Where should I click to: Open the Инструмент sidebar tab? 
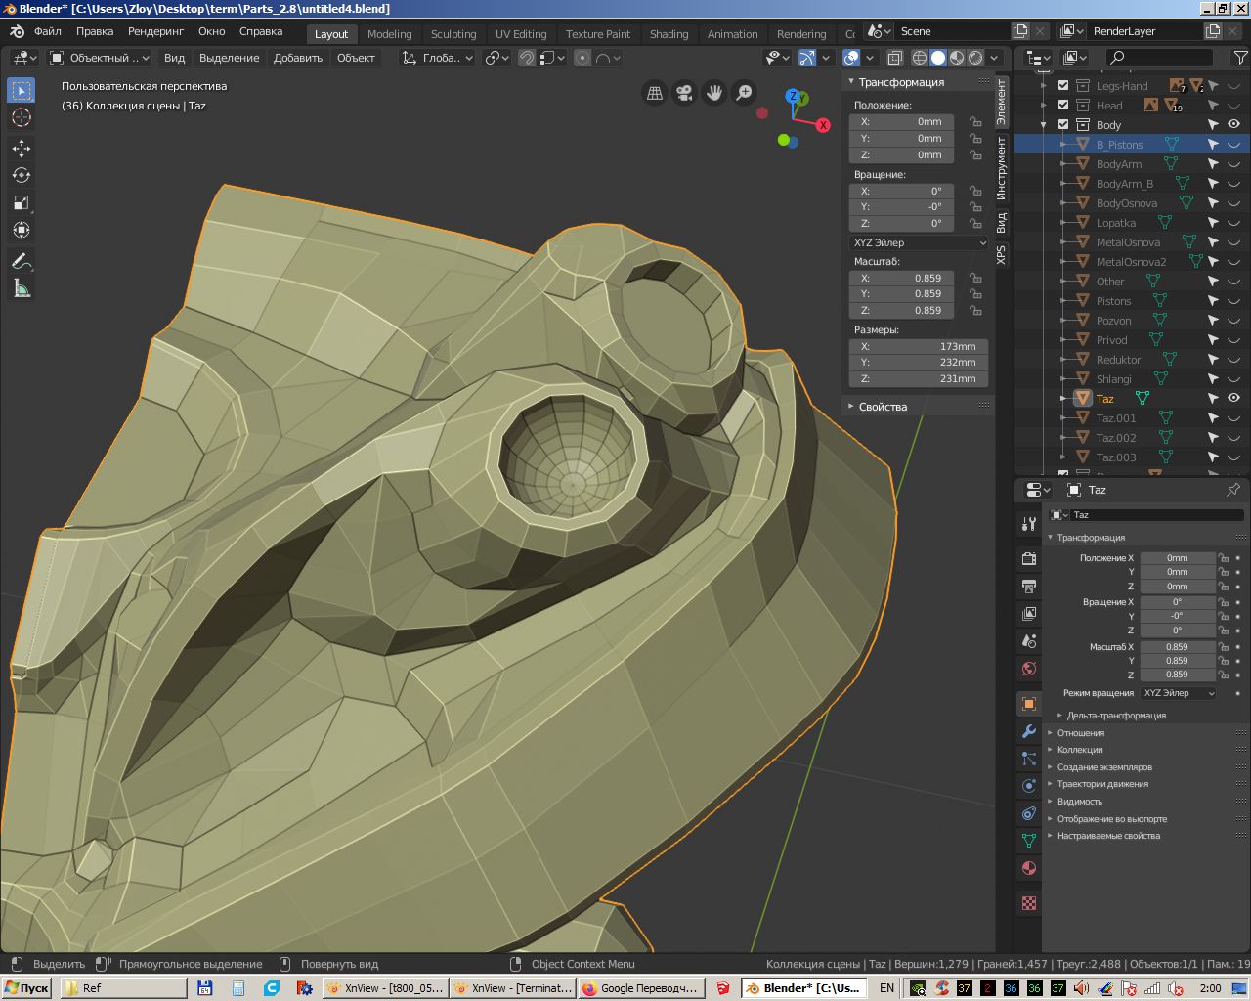[1001, 168]
